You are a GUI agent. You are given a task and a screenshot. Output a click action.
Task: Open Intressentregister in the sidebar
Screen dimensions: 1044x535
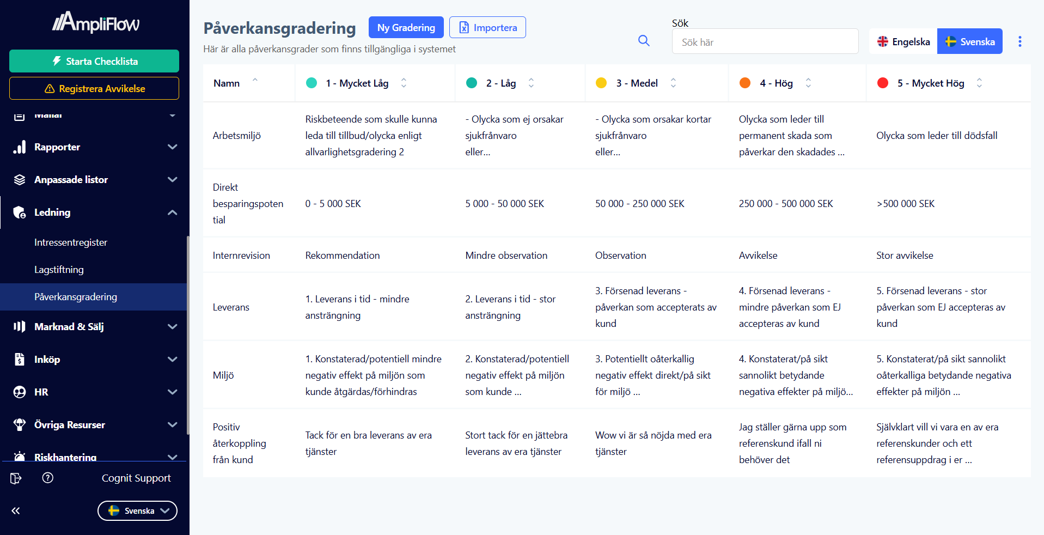(71, 242)
